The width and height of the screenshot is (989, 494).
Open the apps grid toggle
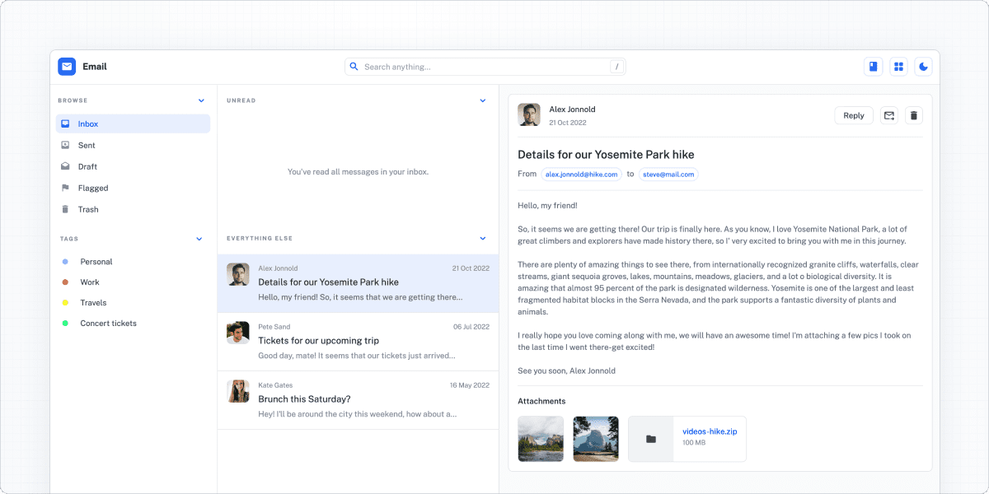coord(898,66)
